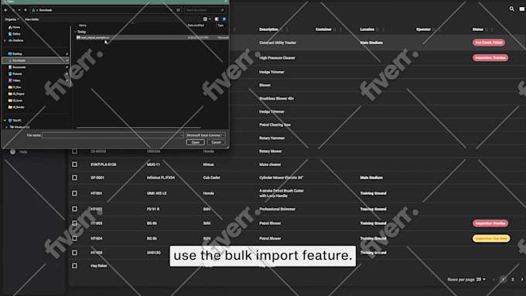Open Home in navigation pane
The image size is (526, 296).
point(14,27)
